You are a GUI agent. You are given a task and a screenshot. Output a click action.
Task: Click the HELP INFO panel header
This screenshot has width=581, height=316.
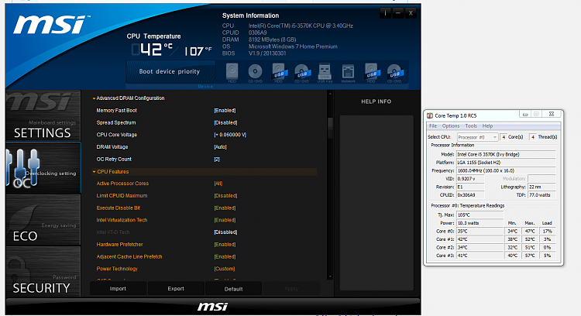376,101
